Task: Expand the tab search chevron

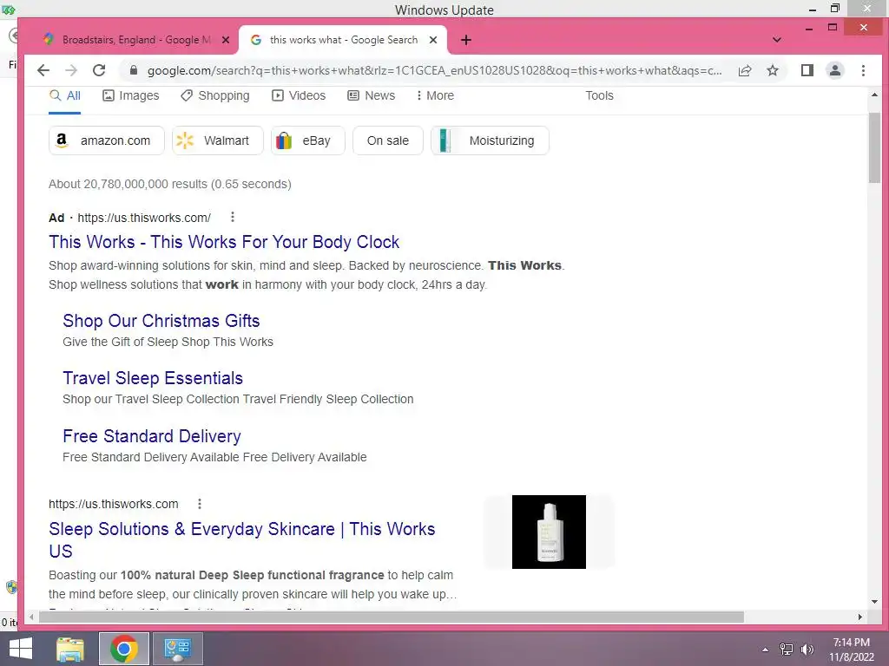Action: coord(777,40)
